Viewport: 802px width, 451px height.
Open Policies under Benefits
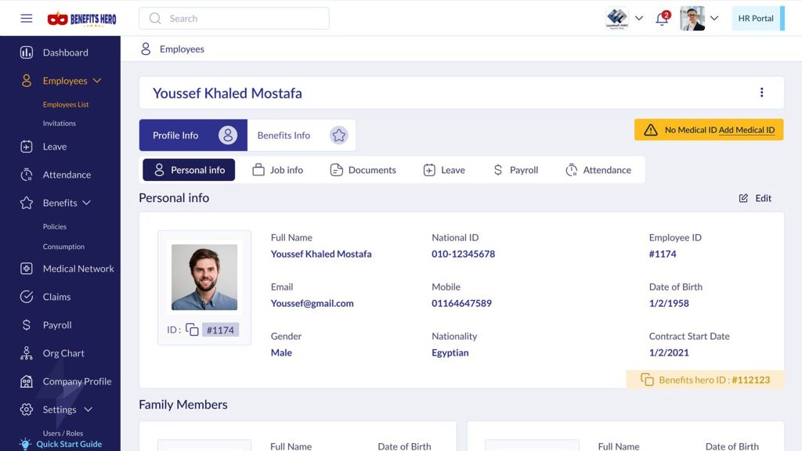point(55,226)
